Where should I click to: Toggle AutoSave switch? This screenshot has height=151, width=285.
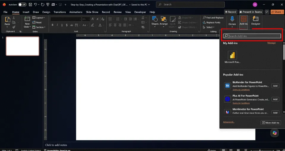(22, 4)
